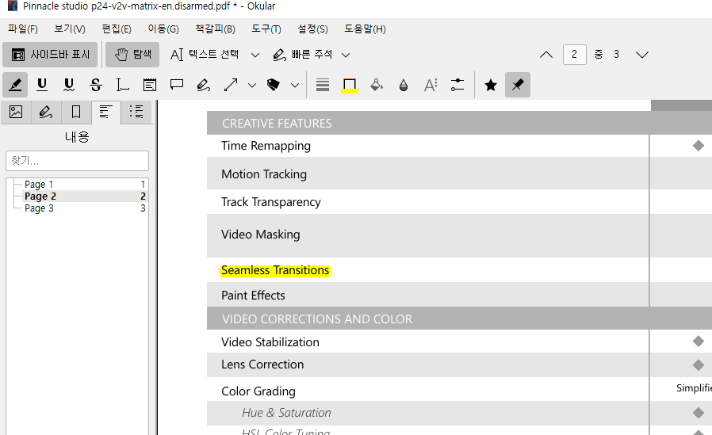Switch to the bookmarks sidebar tab

76,112
